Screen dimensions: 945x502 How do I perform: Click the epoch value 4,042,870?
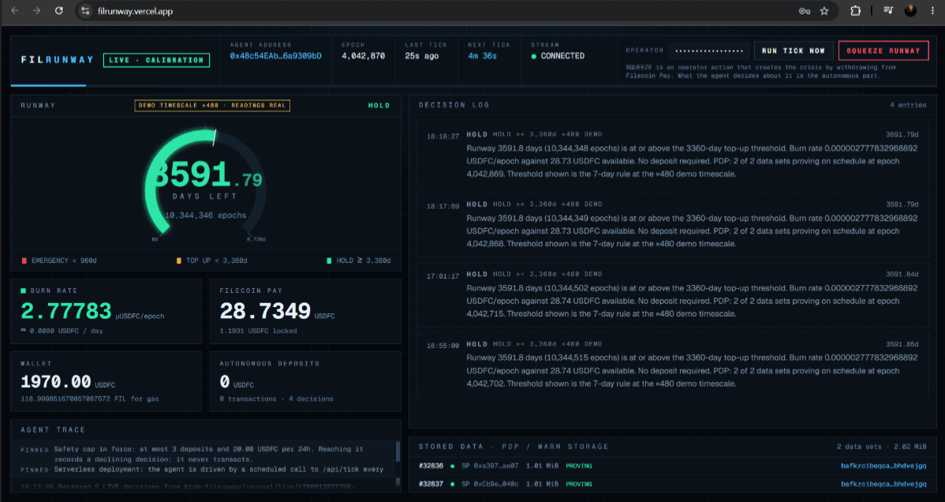click(363, 56)
